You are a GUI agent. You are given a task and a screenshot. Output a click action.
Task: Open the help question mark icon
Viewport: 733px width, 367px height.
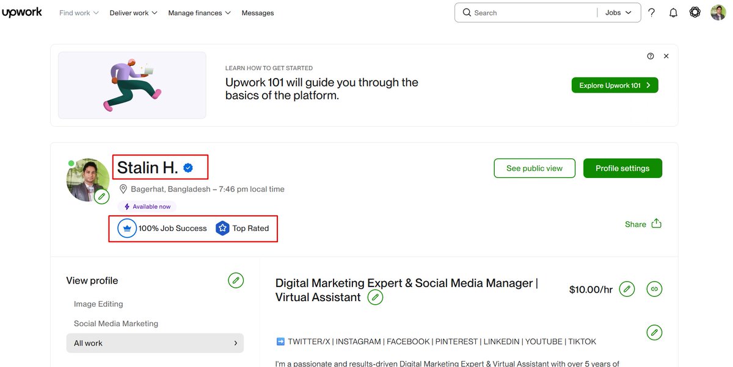(x=652, y=12)
